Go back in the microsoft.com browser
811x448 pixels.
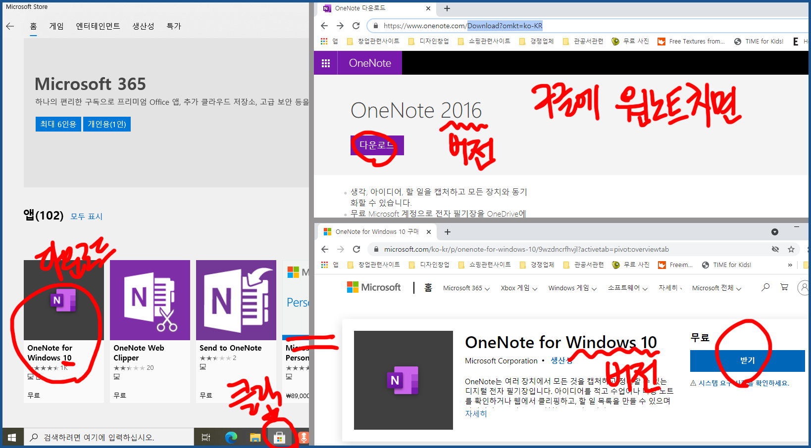point(325,249)
